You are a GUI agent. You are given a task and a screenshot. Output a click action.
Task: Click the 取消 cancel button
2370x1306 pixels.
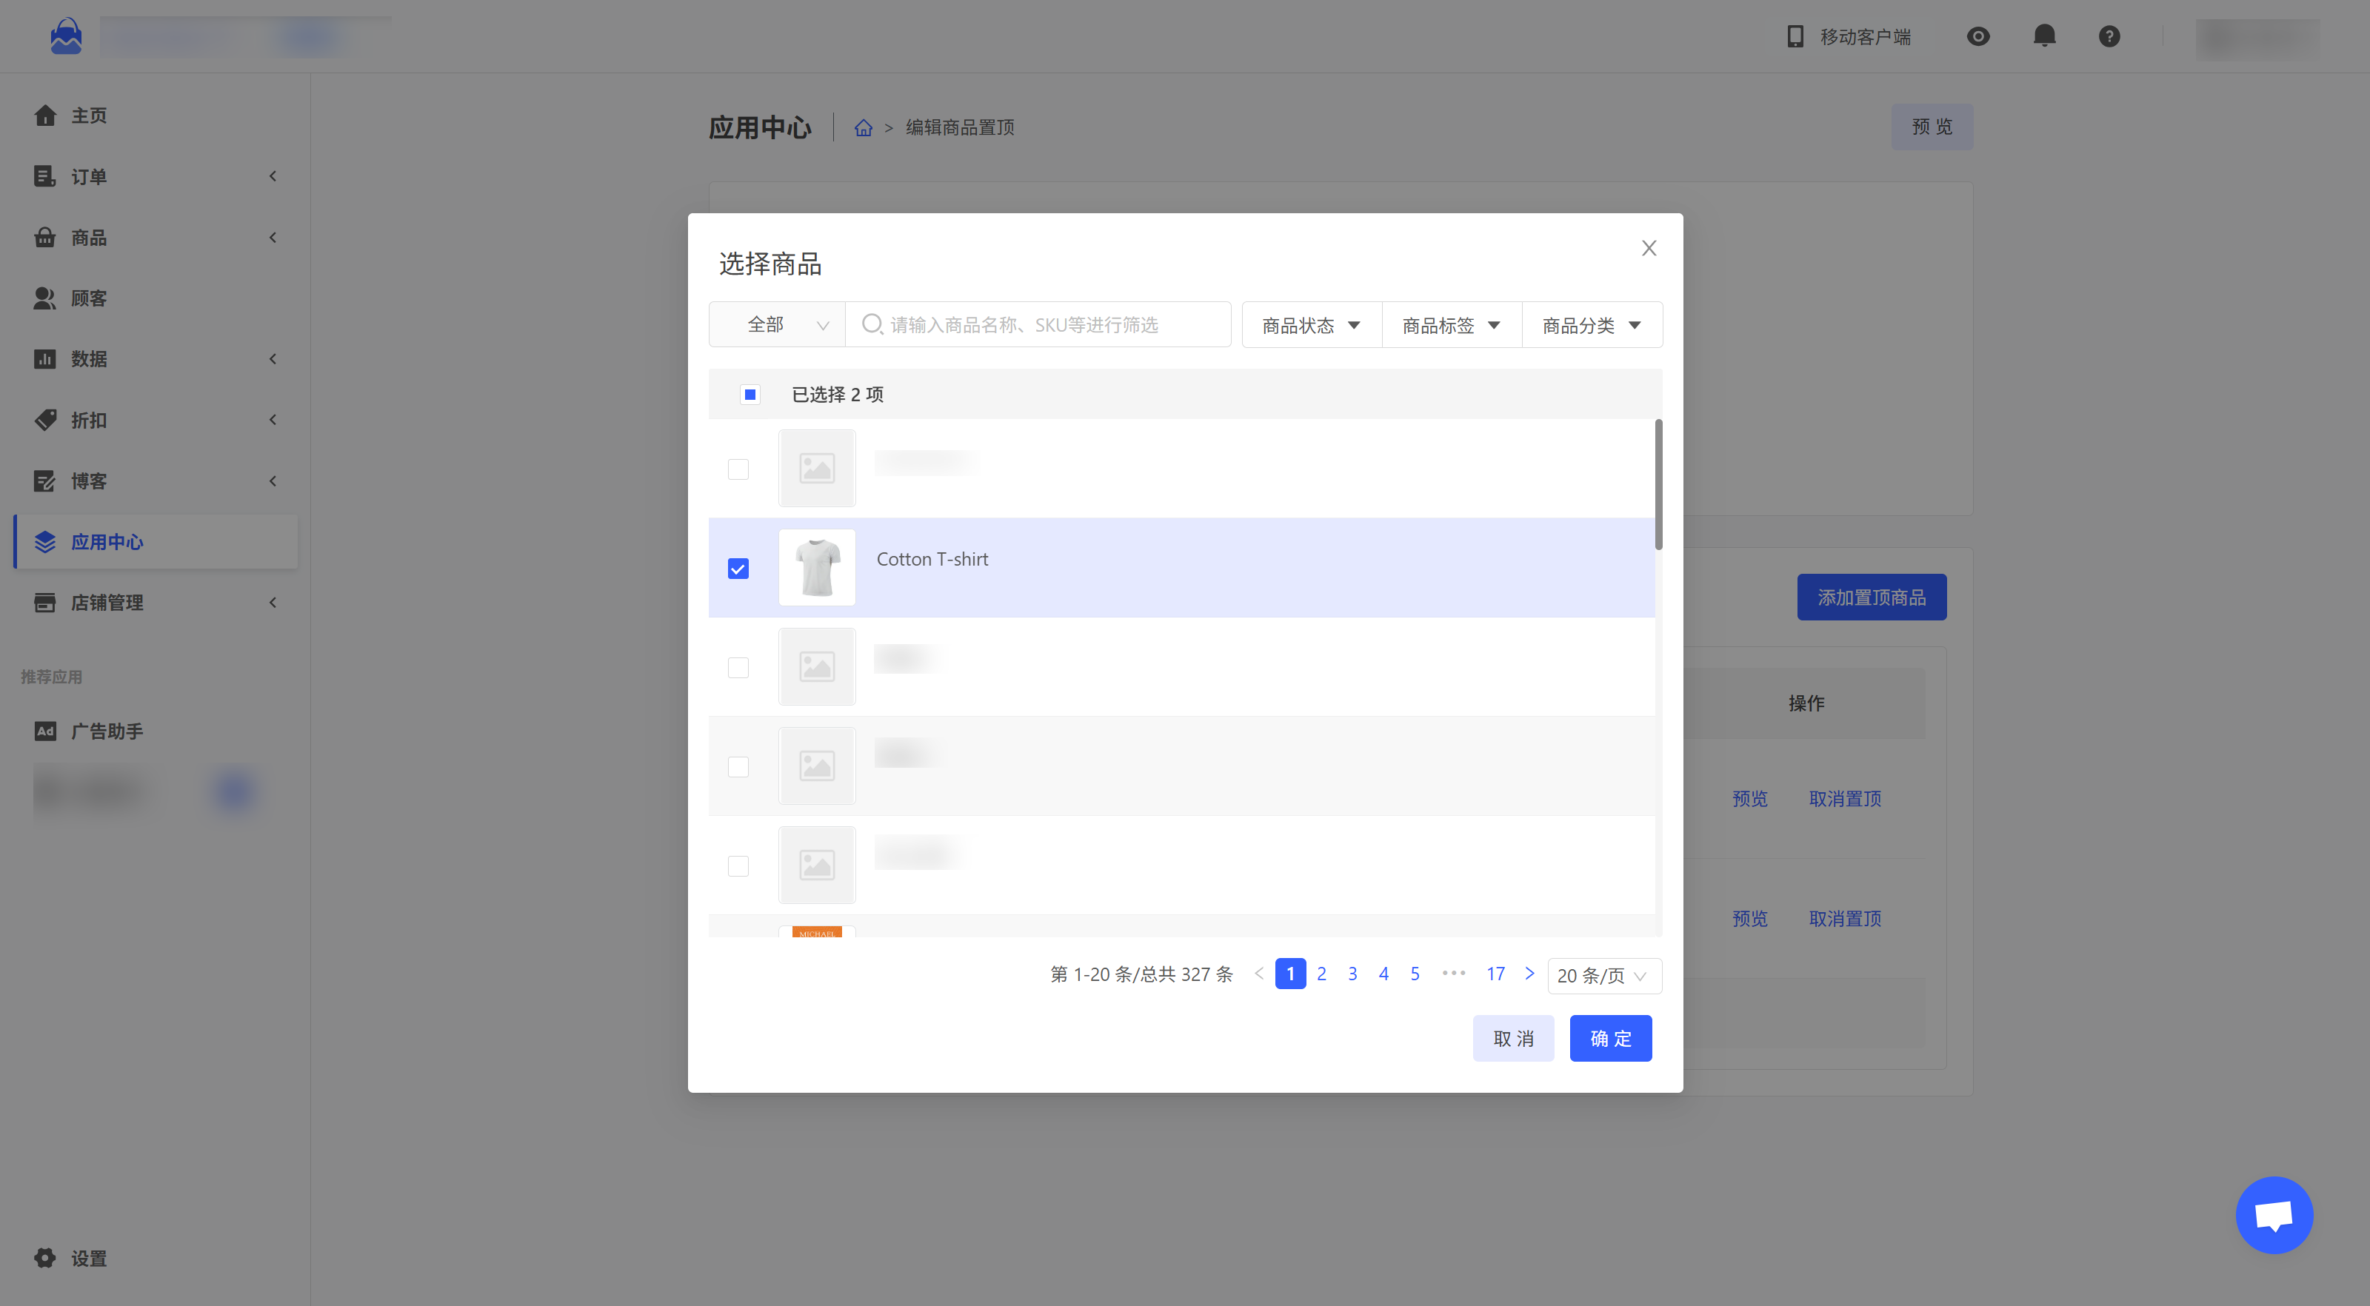pos(1512,1039)
